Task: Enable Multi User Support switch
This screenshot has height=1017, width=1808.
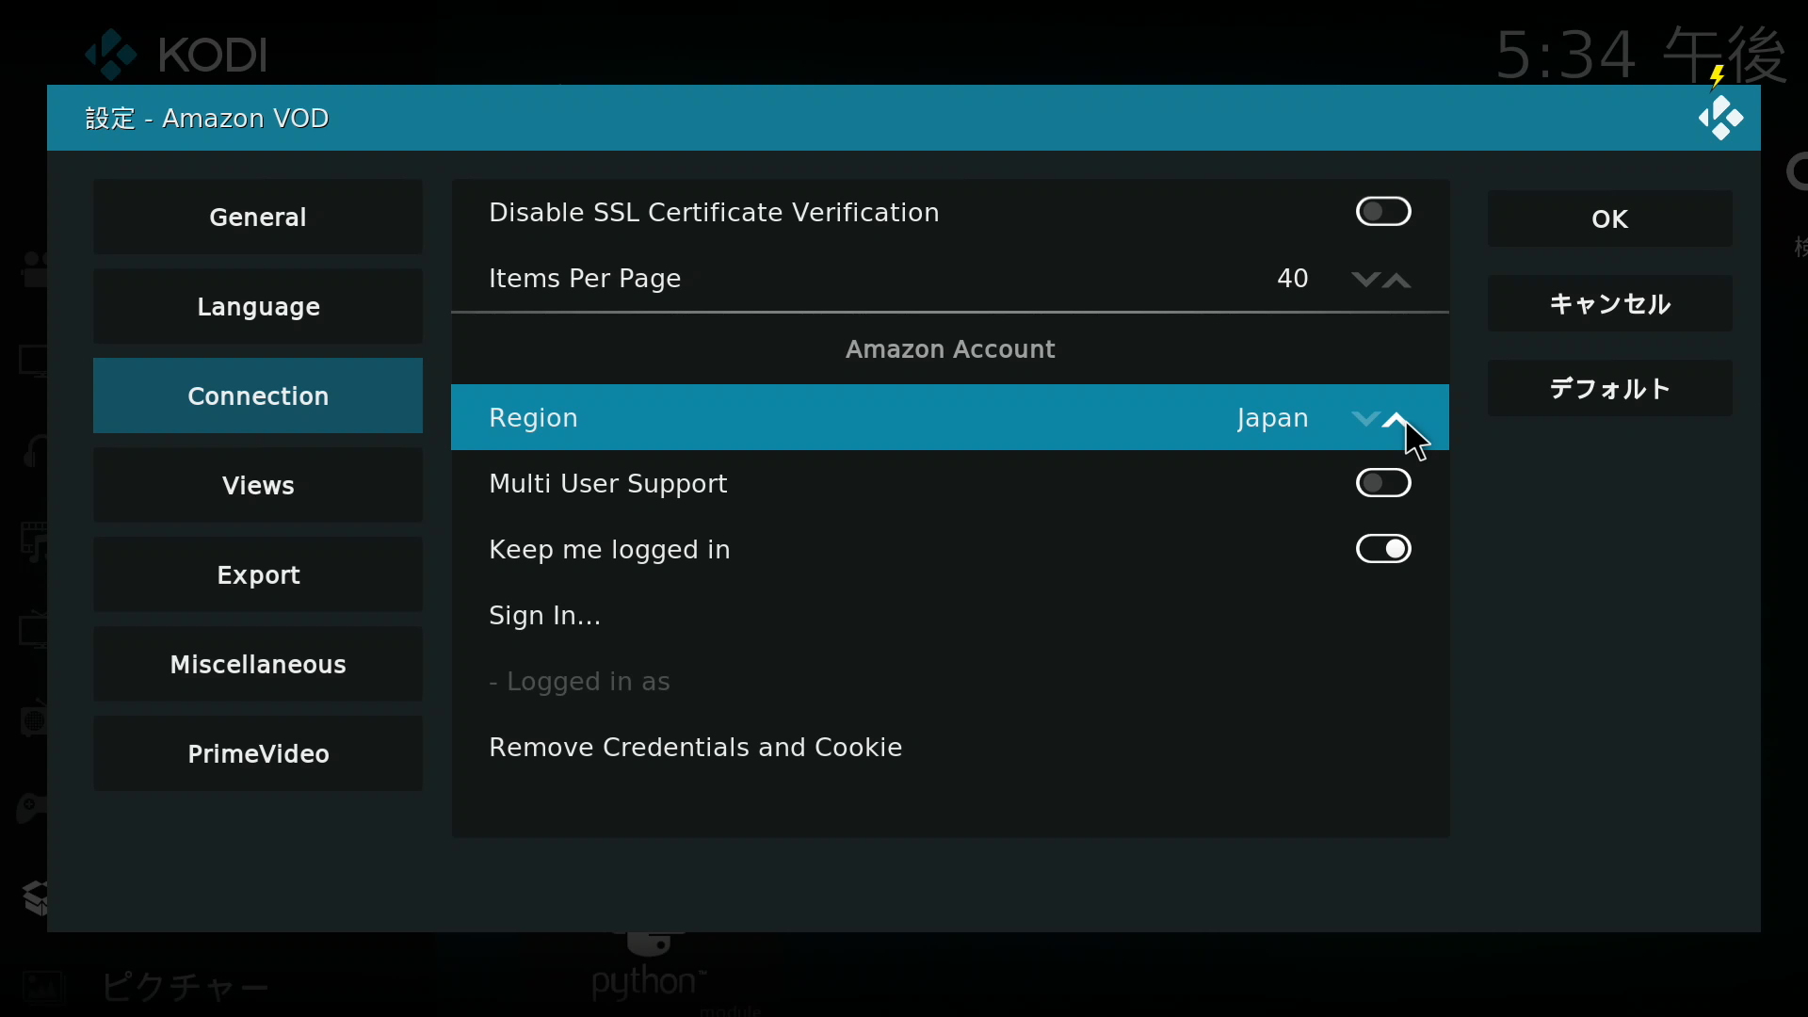Action: click(x=1383, y=483)
